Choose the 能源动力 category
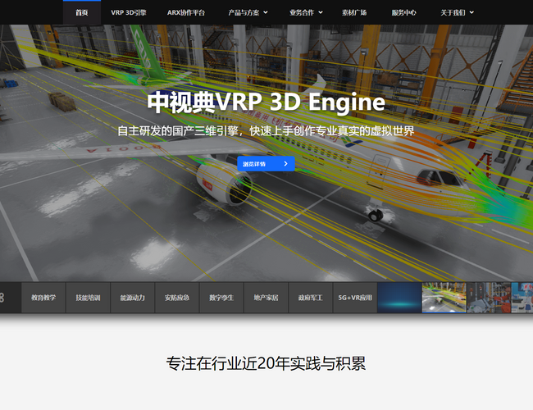 132,298
